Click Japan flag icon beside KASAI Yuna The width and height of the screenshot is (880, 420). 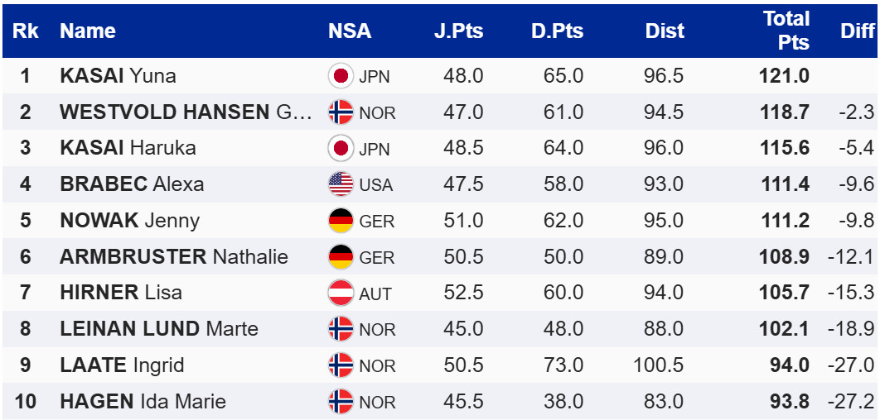341,76
